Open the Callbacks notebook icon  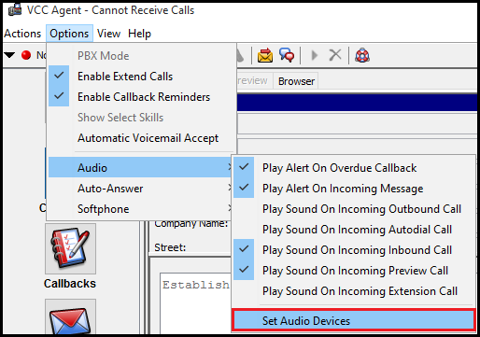click(x=70, y=248)
